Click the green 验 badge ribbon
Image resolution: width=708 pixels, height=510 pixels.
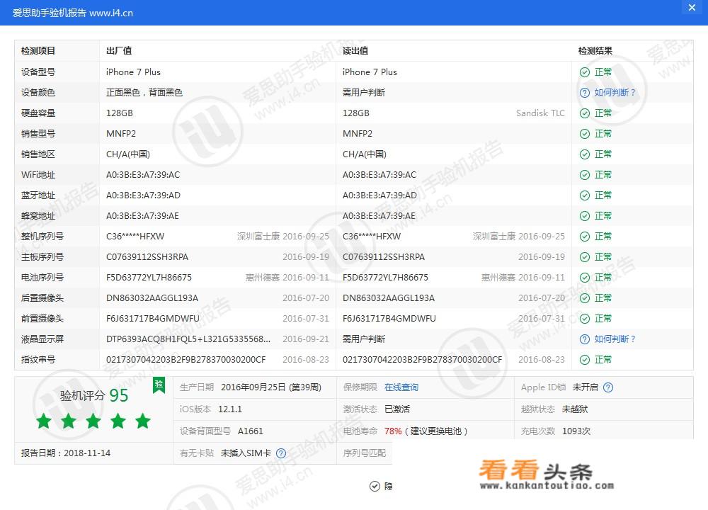click(159, 385)
